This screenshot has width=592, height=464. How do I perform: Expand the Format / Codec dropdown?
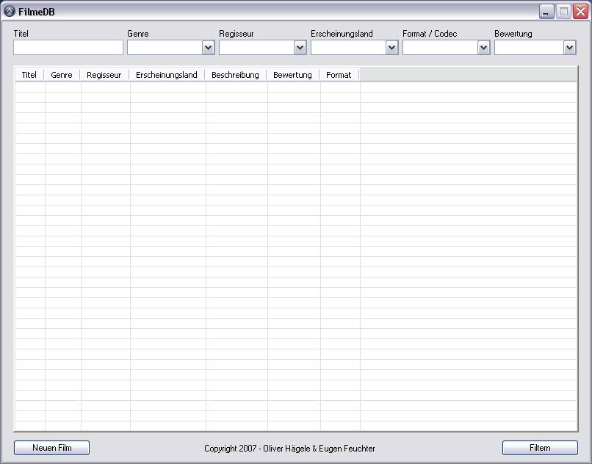tap(483, 48)
